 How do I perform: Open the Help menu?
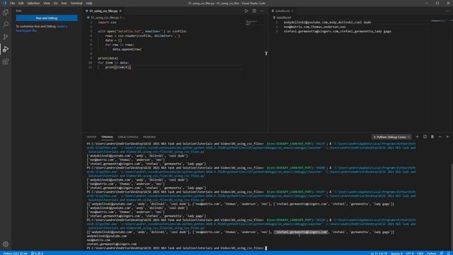89,3
